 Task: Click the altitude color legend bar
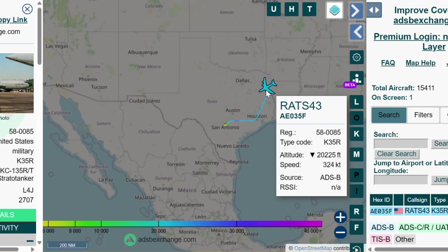pyautogui.click(x=183, y=224)
